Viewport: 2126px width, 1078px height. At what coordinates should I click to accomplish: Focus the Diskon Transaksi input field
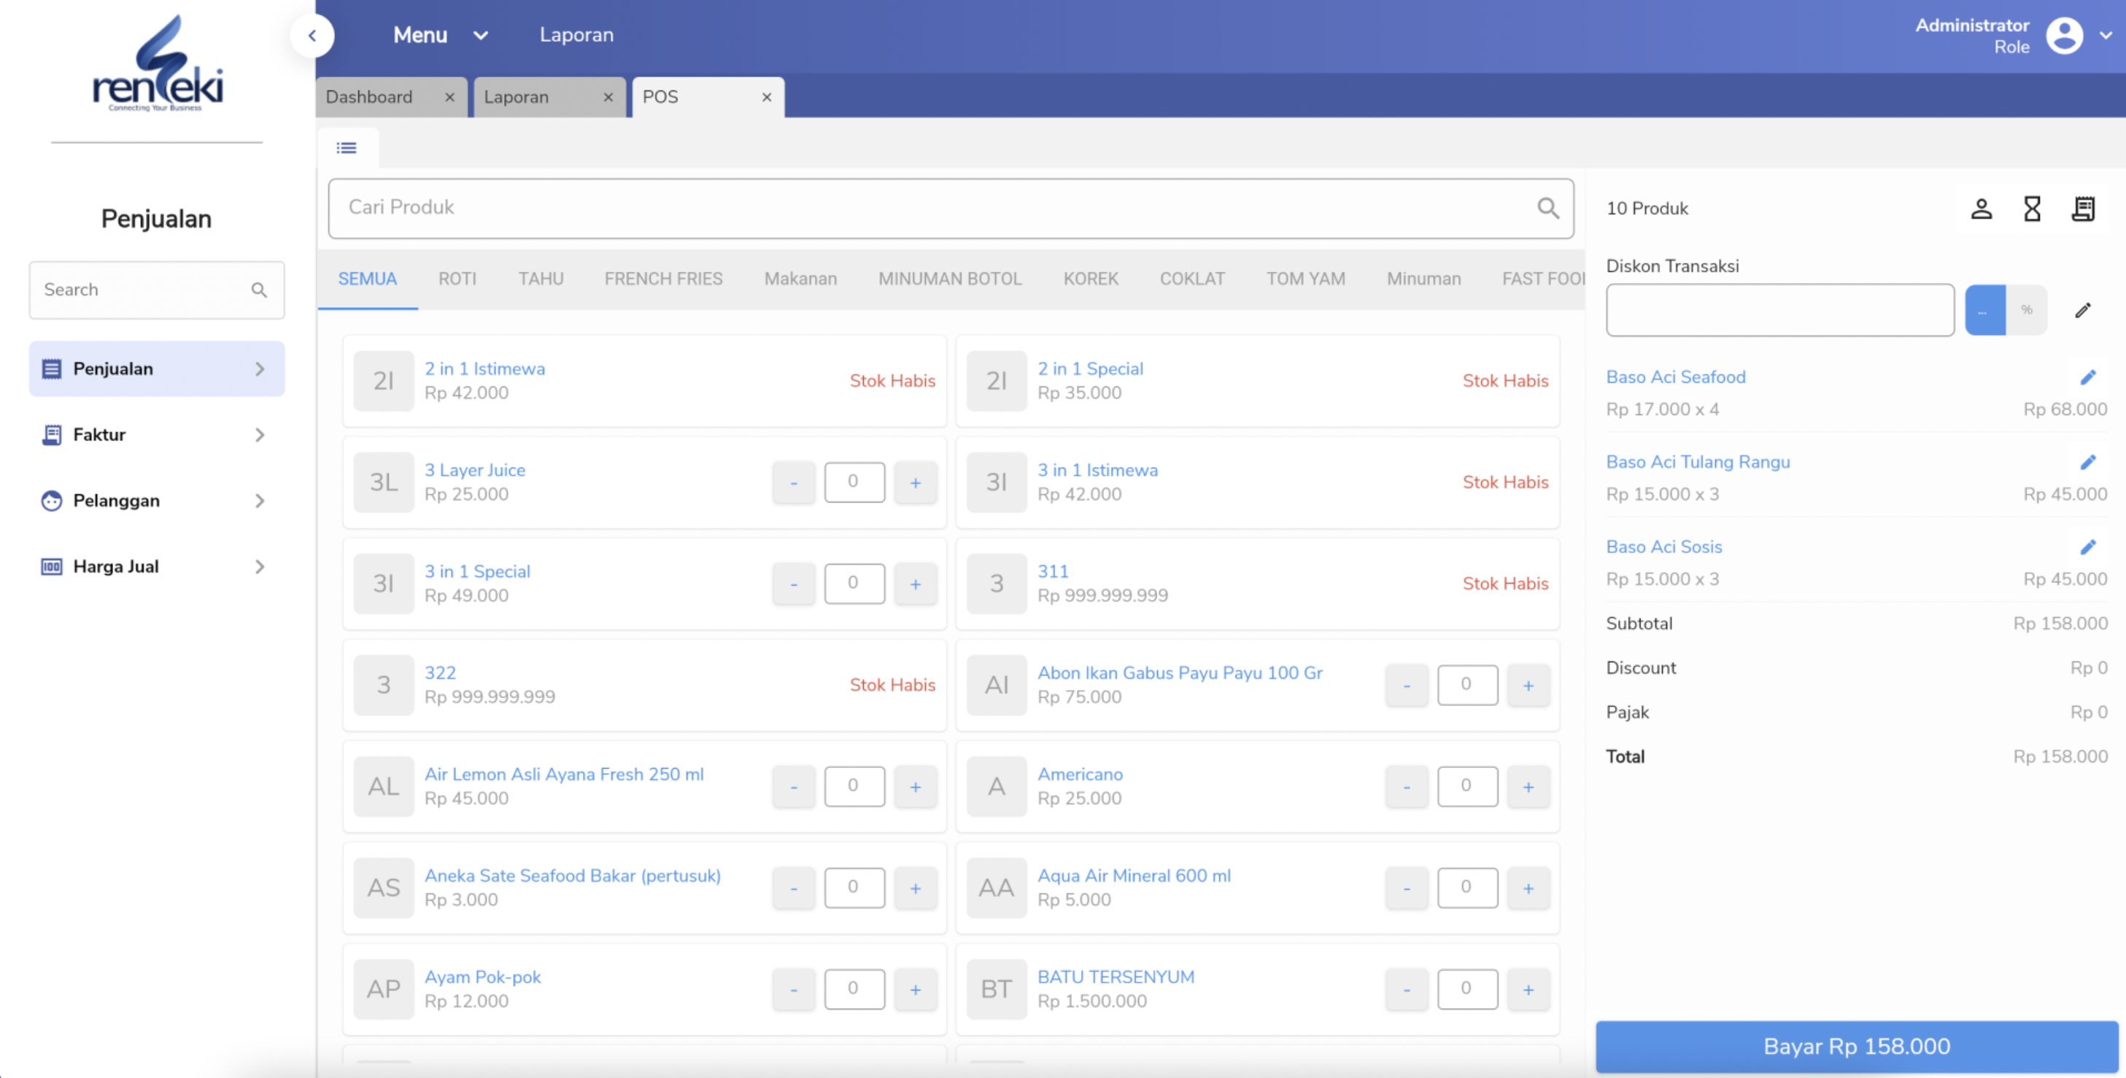coord(1780,310)
